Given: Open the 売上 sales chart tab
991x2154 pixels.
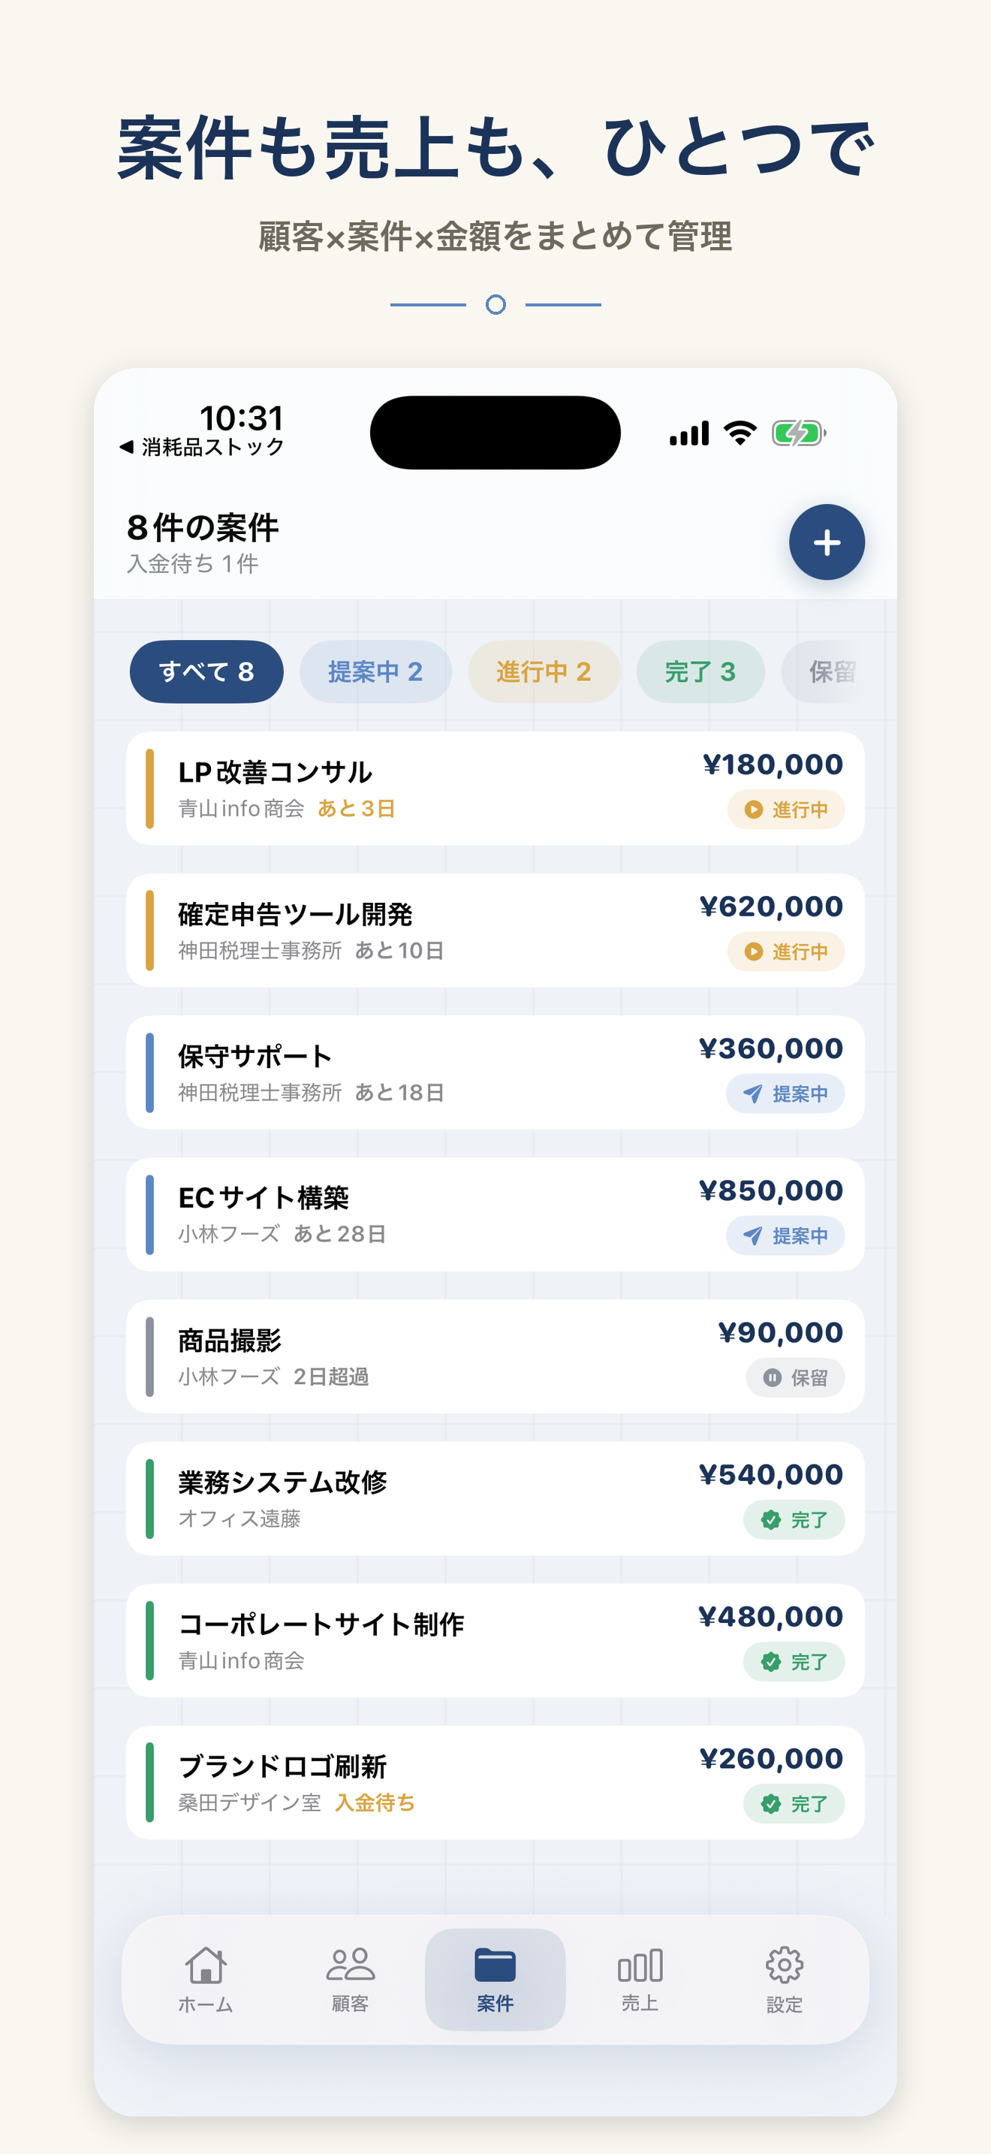Looking at the screenshot, I should point(640,1979).
